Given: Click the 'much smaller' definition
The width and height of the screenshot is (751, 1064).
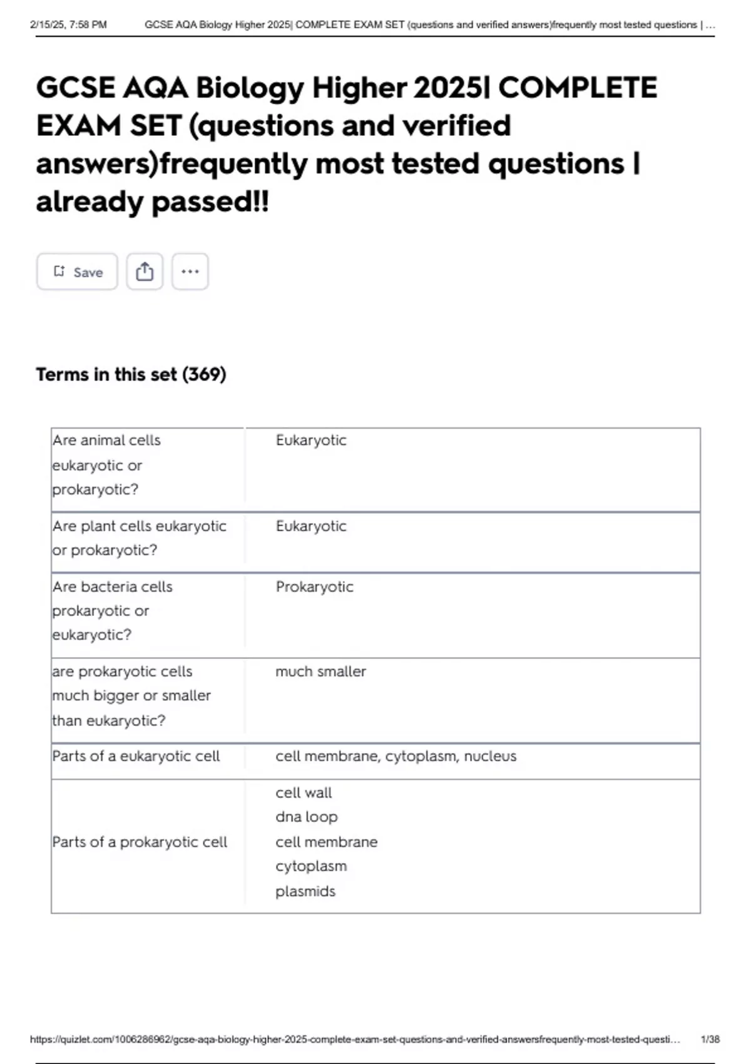Looking at the screenshot, I should (x=320, y=672).
